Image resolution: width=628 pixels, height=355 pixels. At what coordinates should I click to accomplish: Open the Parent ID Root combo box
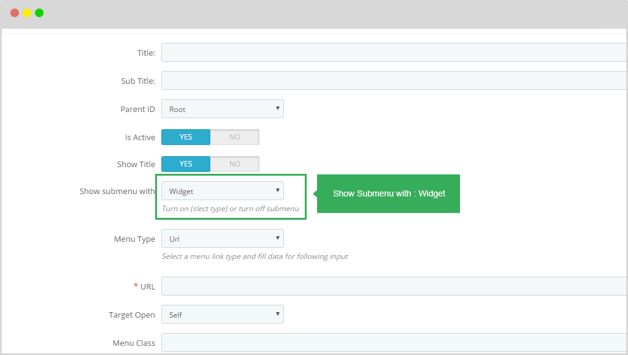(x=222, y=109)
